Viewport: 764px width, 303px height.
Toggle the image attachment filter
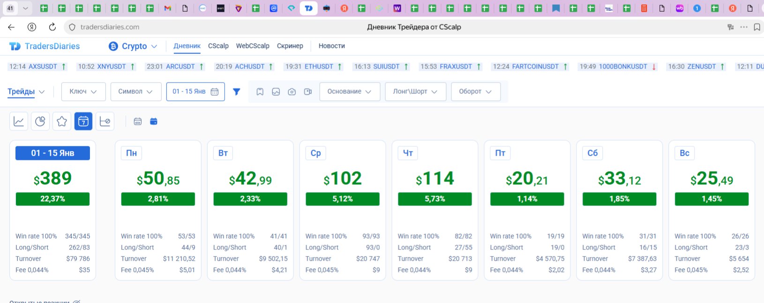[276, 92]
